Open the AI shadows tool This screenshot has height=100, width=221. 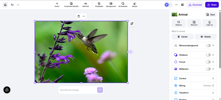tap(123, 5)
